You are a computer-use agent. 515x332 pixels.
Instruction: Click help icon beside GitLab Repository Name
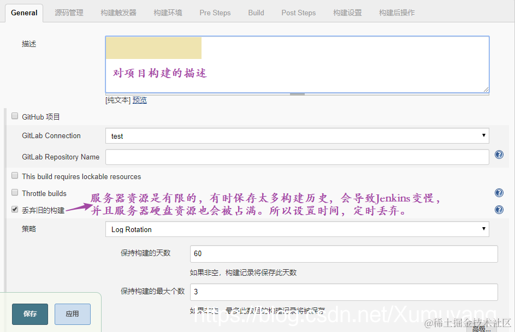[499, 155]
